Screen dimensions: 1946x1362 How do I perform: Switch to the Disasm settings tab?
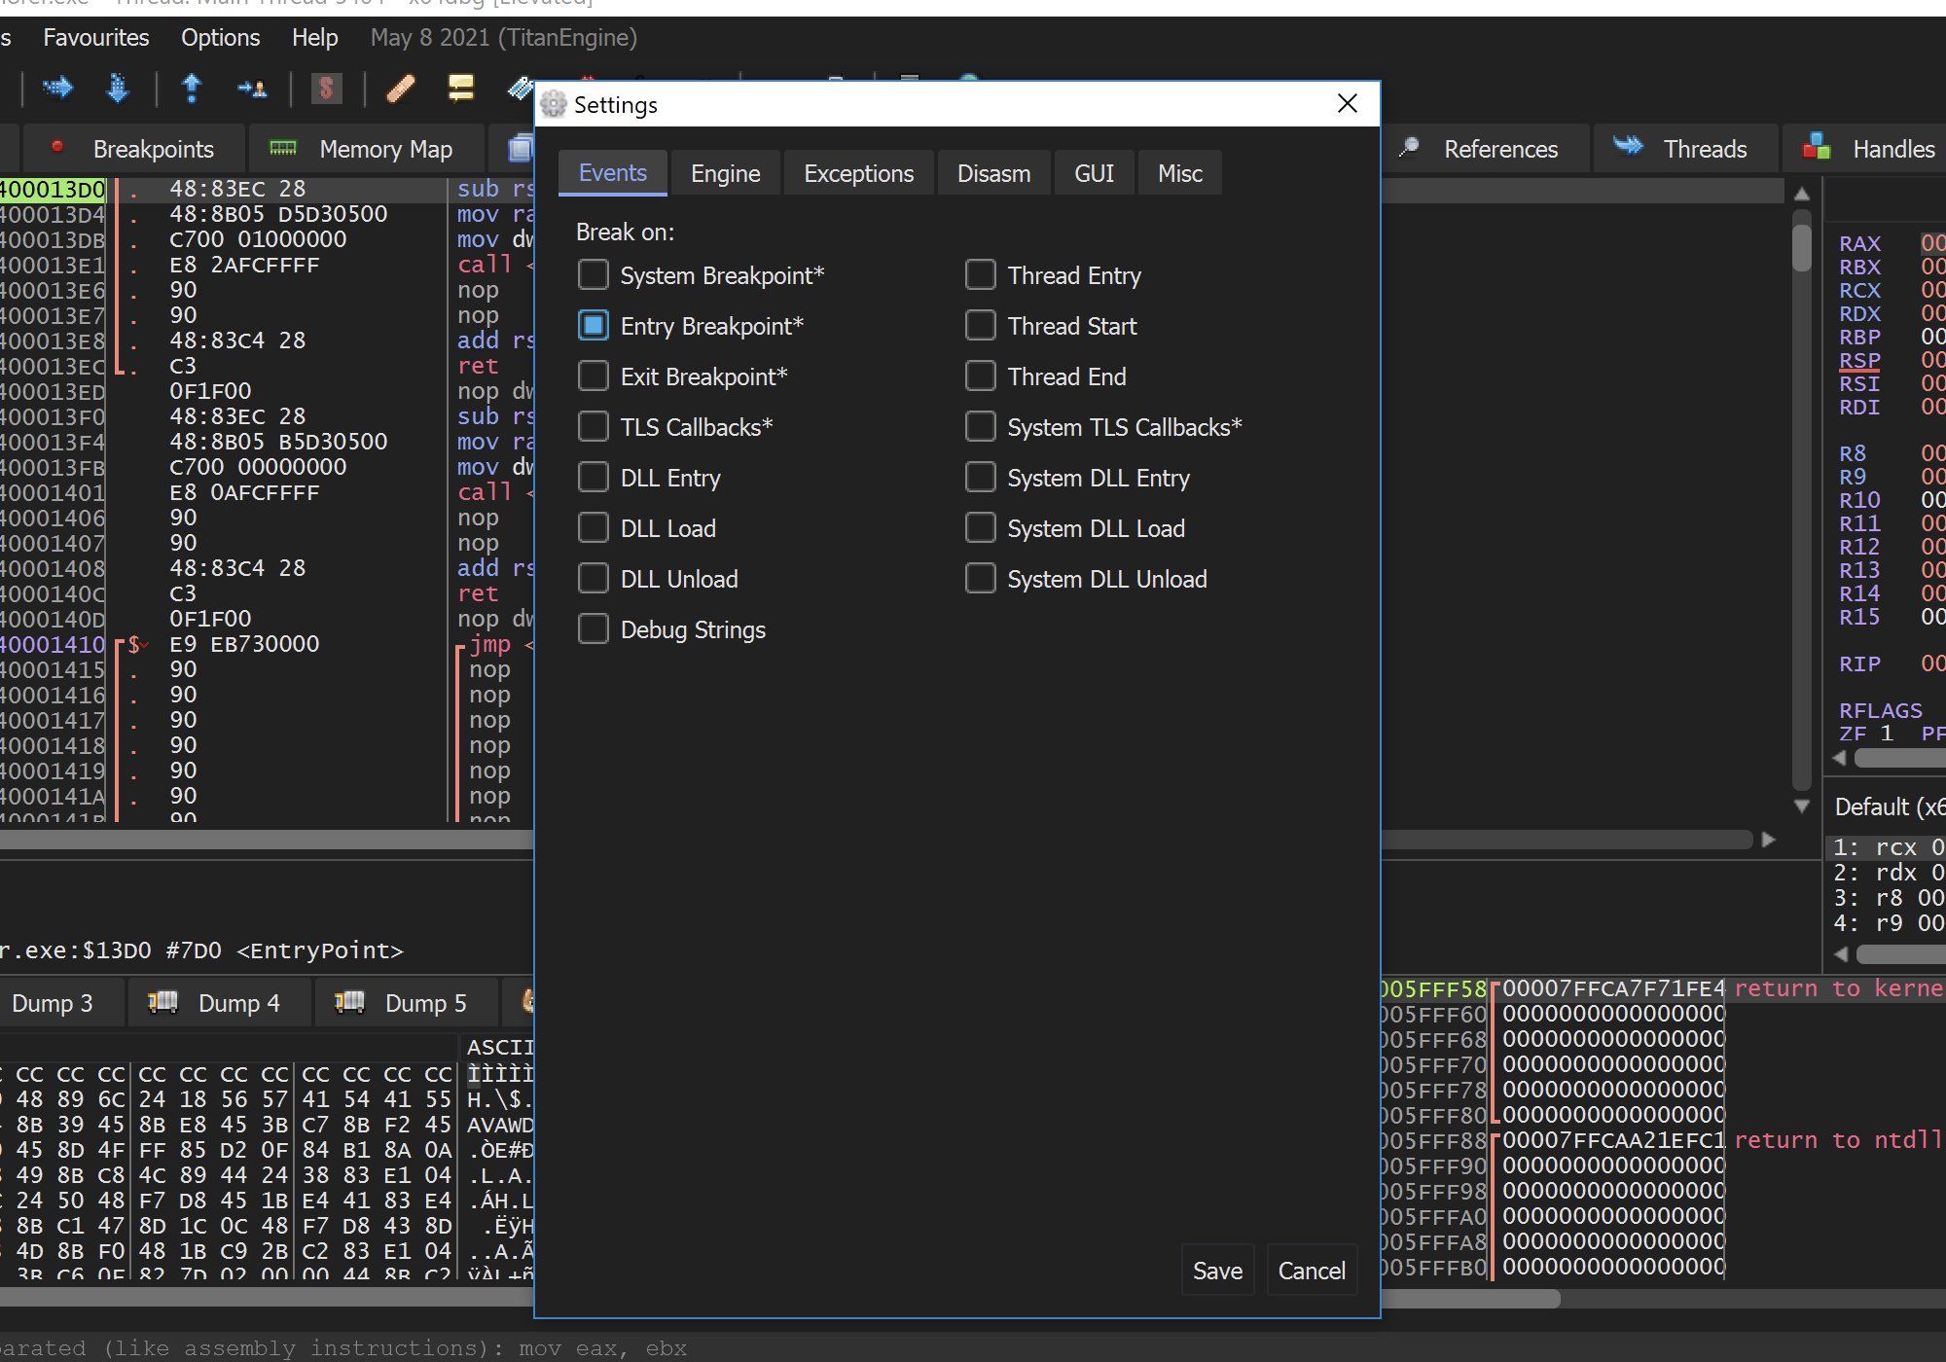(993, 173)
